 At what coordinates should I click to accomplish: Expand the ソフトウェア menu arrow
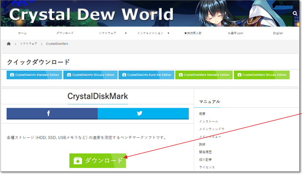coord(126,33)
